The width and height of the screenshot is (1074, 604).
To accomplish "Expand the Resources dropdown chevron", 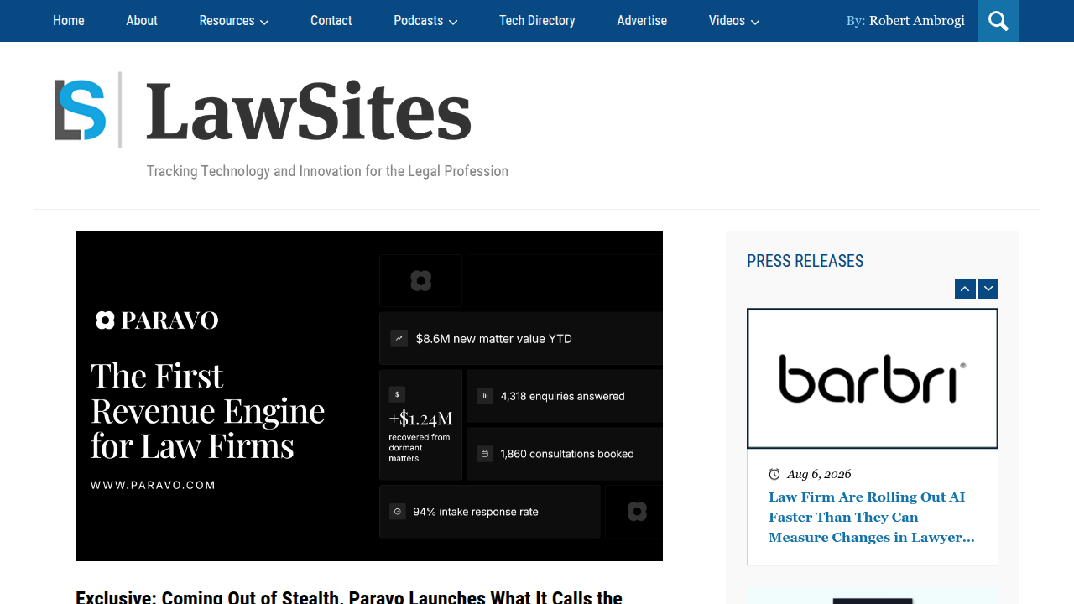I will (x=264, y=23).
